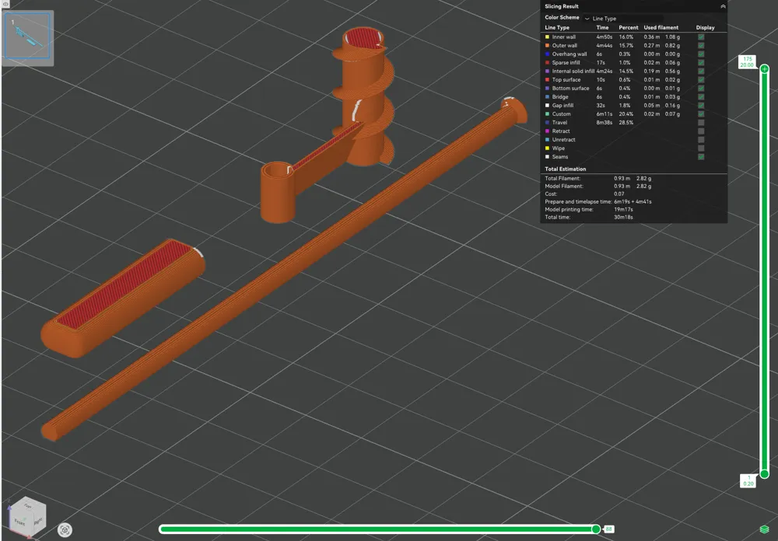This screenshot has width=778, height=541.
Task: Click the blue Overhang wall color swatch
Action: [547, 54]
